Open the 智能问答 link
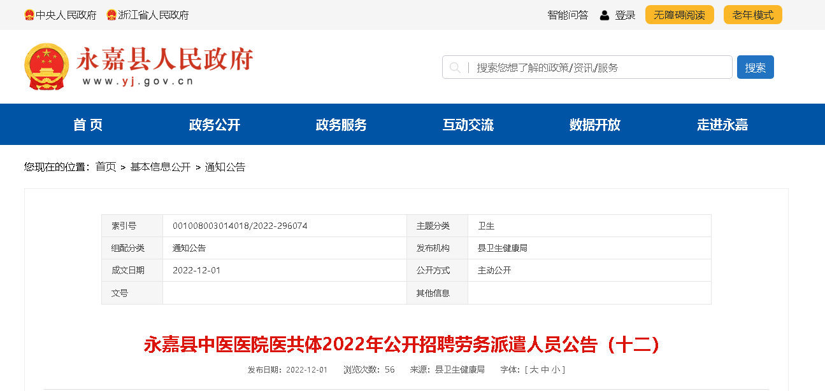Image resolution: width=825 pixels, height=391 pixels. pos(568,15)
